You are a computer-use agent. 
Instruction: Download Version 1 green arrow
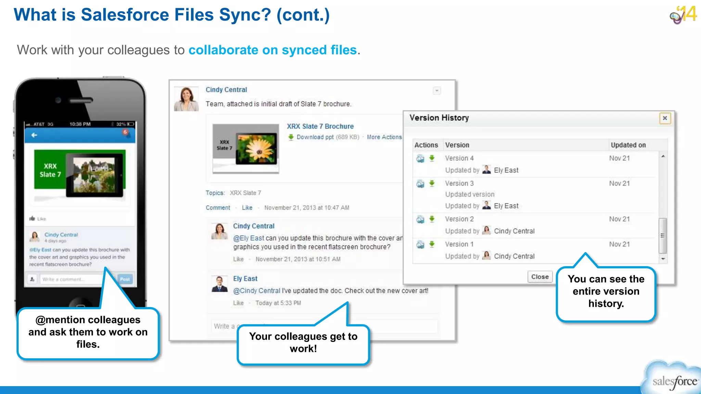(x=432, y=244)
